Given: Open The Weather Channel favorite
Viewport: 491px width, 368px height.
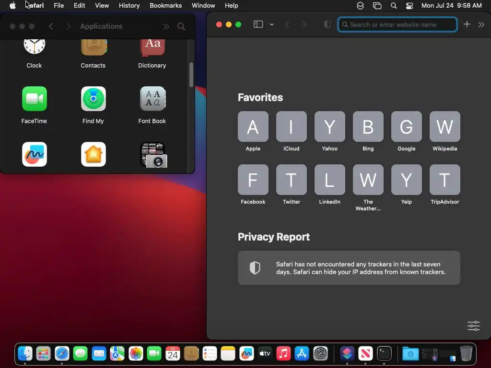Looking at the screenshot, I should click(368, 180).
